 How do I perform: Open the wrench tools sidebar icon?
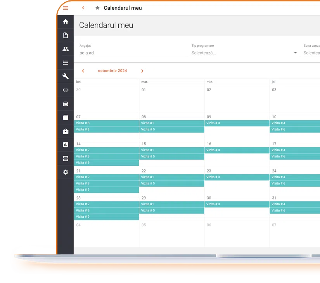(x=66, y=76)
